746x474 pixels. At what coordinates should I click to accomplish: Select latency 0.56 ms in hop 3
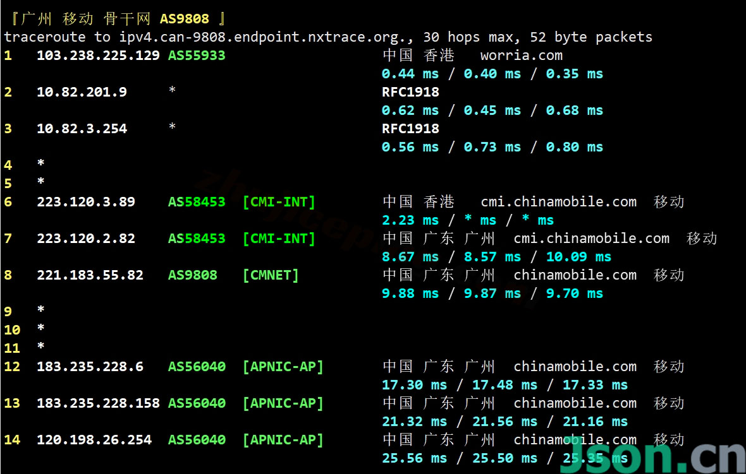(x=410, y=147)
